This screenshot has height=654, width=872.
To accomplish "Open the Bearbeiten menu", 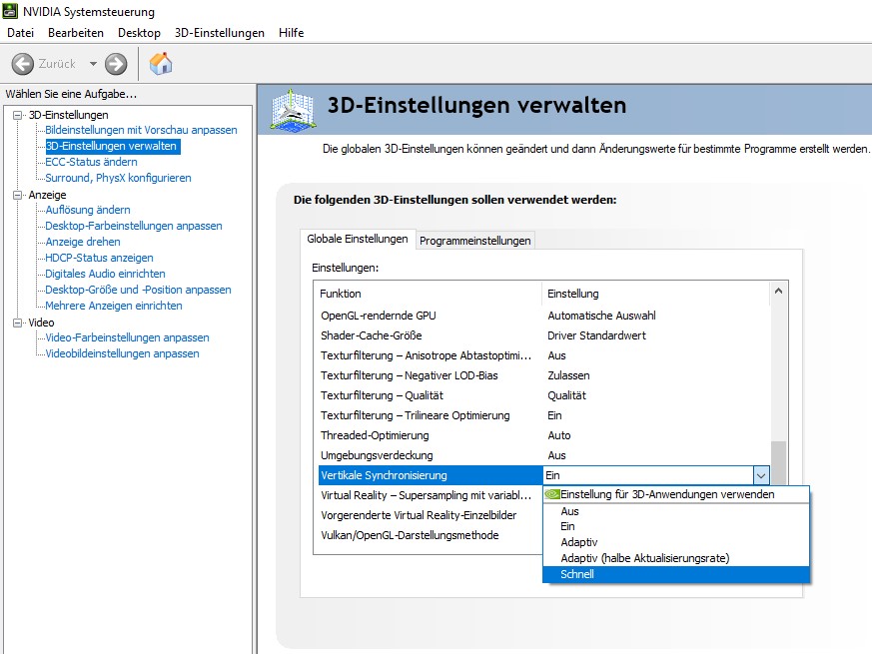I will tap(76, 33).
